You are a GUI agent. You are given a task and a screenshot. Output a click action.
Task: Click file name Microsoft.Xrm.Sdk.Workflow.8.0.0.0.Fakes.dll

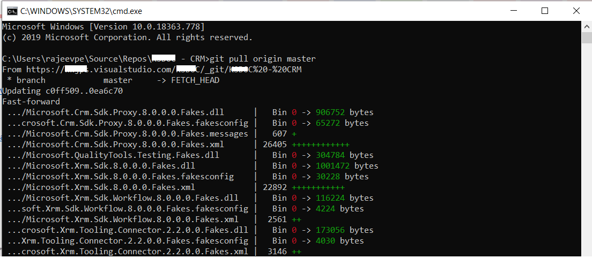123,198
